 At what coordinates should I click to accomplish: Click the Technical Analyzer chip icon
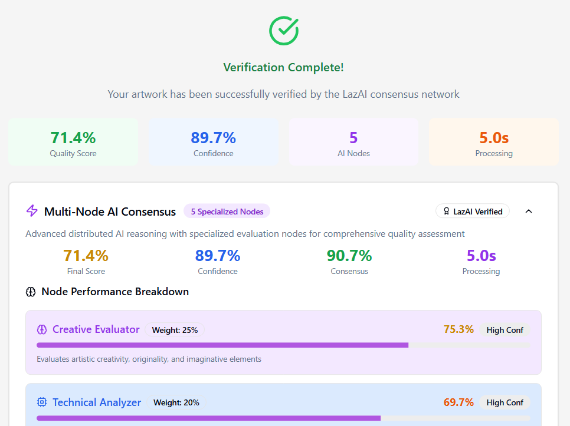pos(42,402)
